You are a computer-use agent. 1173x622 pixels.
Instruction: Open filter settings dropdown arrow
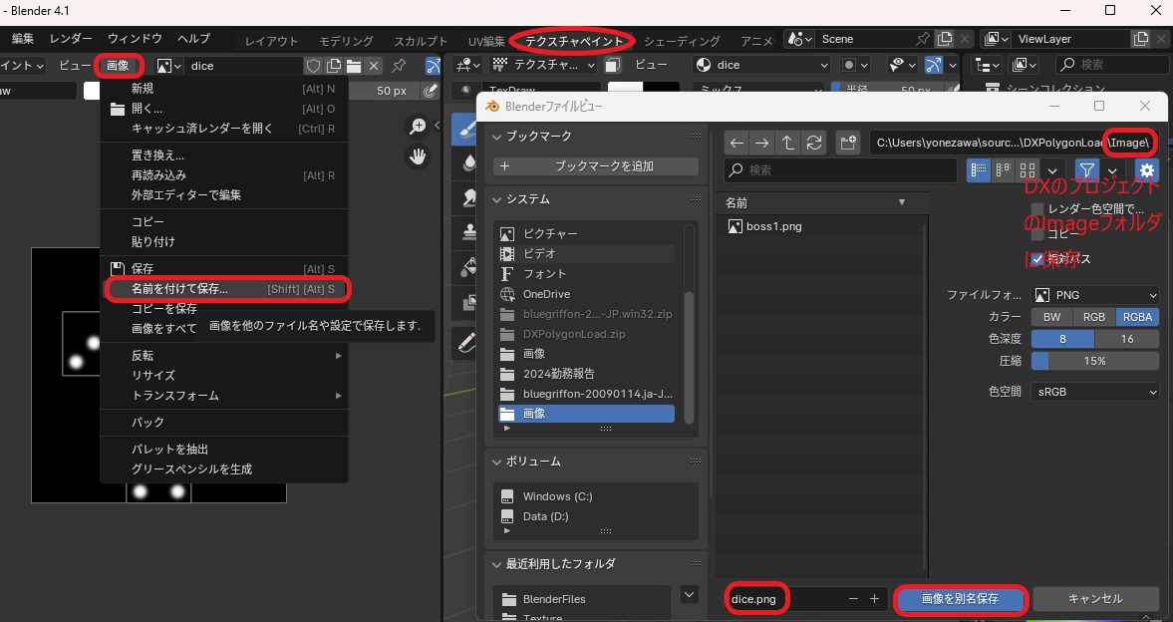click(x=1112, y=169)
